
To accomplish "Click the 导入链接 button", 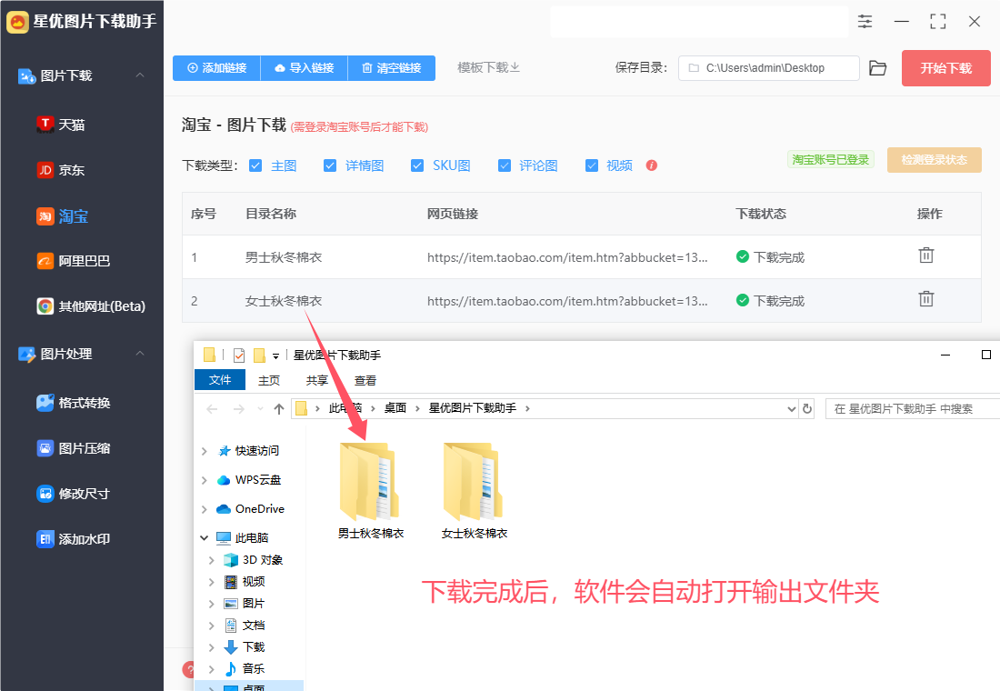I will (x=305, y=67).
